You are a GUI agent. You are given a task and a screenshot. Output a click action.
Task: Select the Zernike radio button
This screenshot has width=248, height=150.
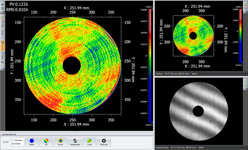tap(13, 144)
